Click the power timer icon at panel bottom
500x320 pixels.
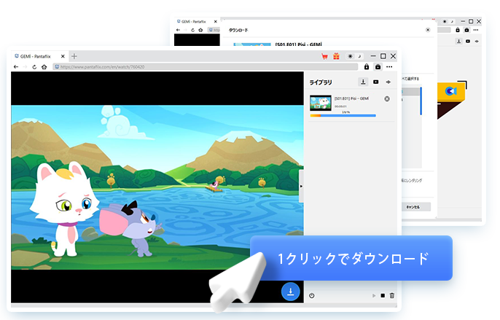(x=311, y=296)
